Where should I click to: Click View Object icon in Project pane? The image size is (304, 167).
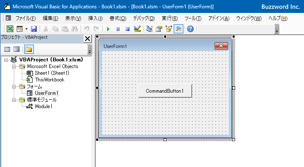16,49
